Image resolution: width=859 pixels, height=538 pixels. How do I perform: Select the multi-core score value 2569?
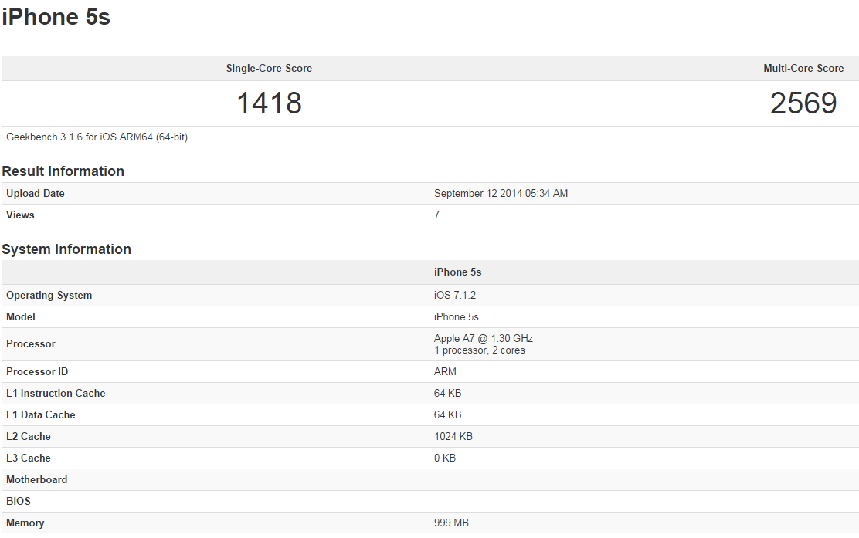click(x=803, y=103)
